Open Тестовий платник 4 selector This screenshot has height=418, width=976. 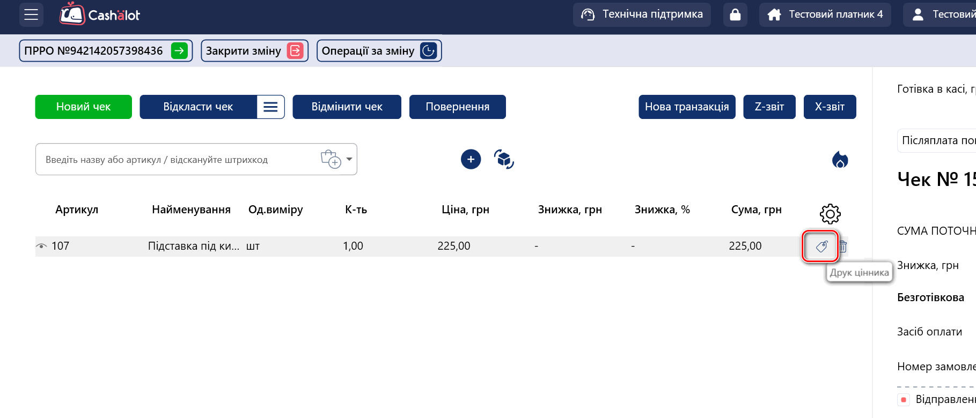(x=825, y=14)
